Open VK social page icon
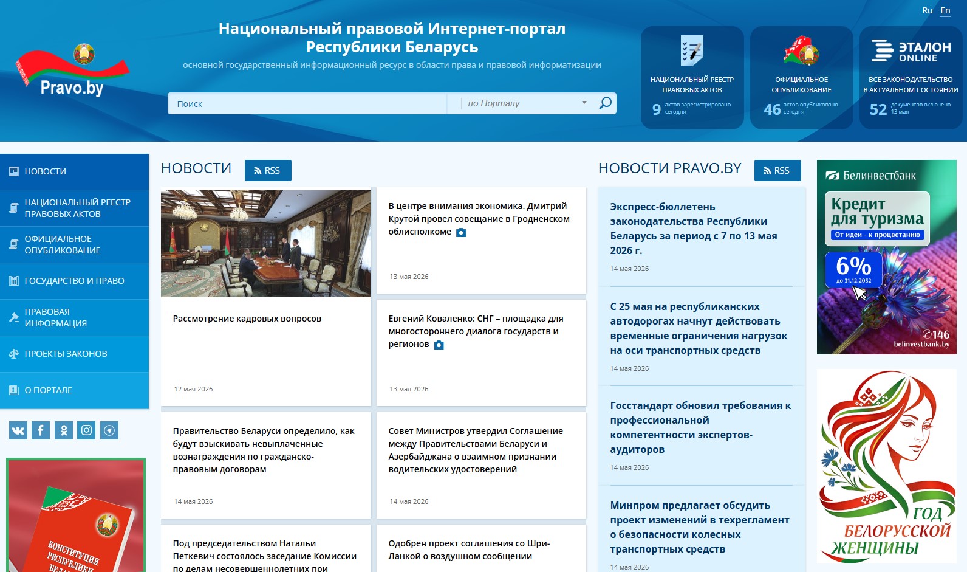The height and width of the screenshot is (572, 967). pyautogui.click(x=18, y=430)
